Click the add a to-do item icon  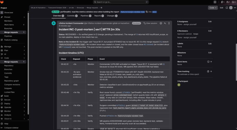[x=227, y=8]
